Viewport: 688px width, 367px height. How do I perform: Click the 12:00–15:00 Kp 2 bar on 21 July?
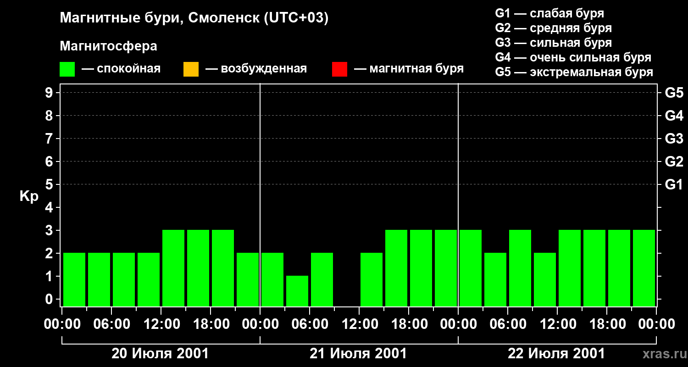pyautogui.click(x=372, y=279)
